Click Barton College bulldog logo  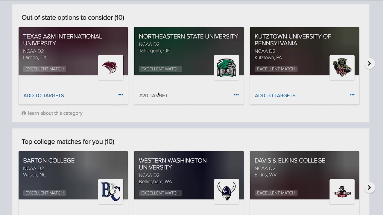click(110, 191)
